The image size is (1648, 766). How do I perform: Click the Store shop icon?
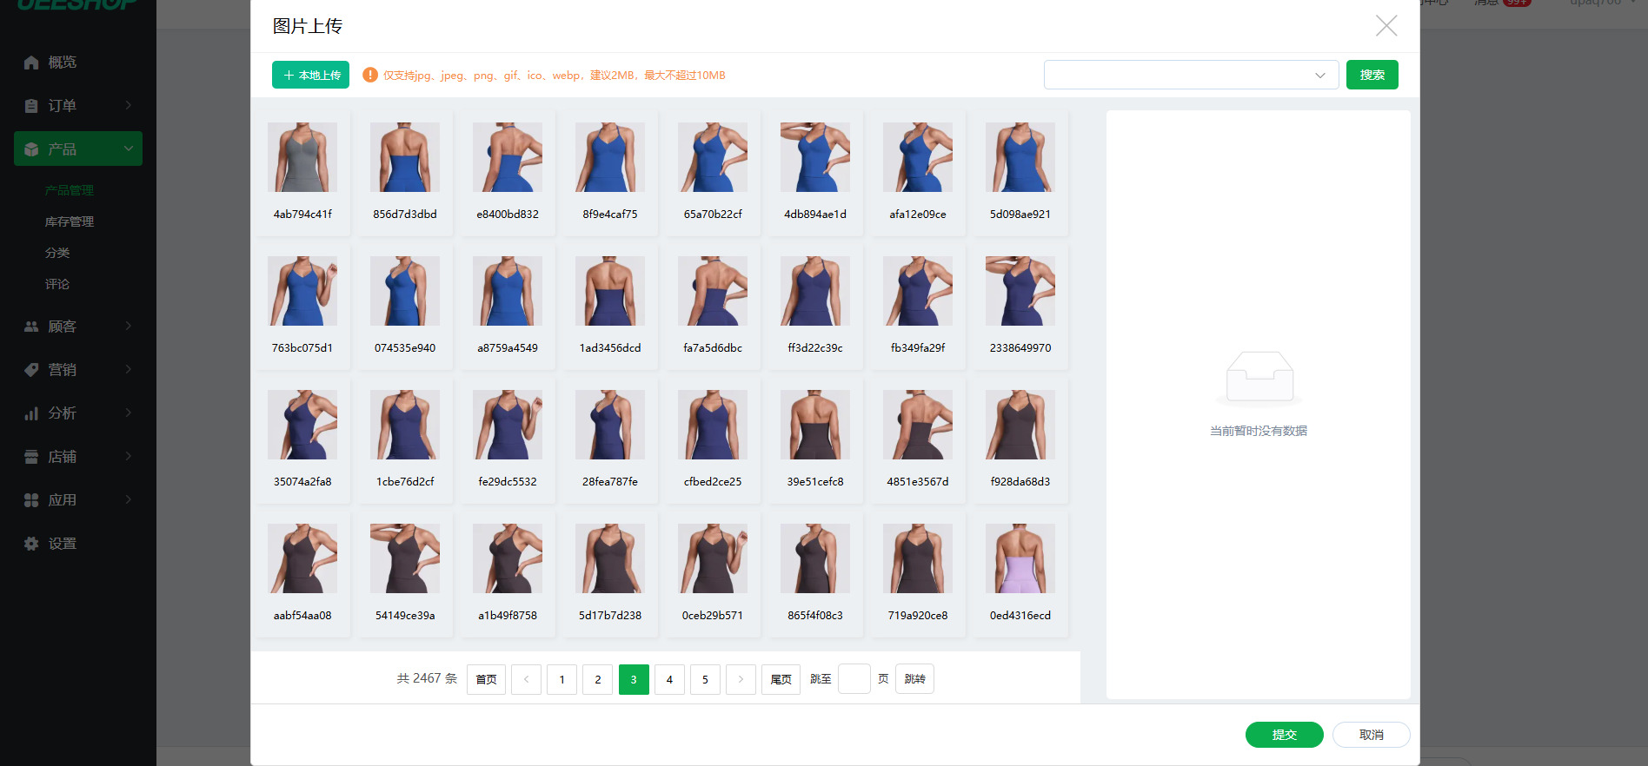click(x=31, y=457)
